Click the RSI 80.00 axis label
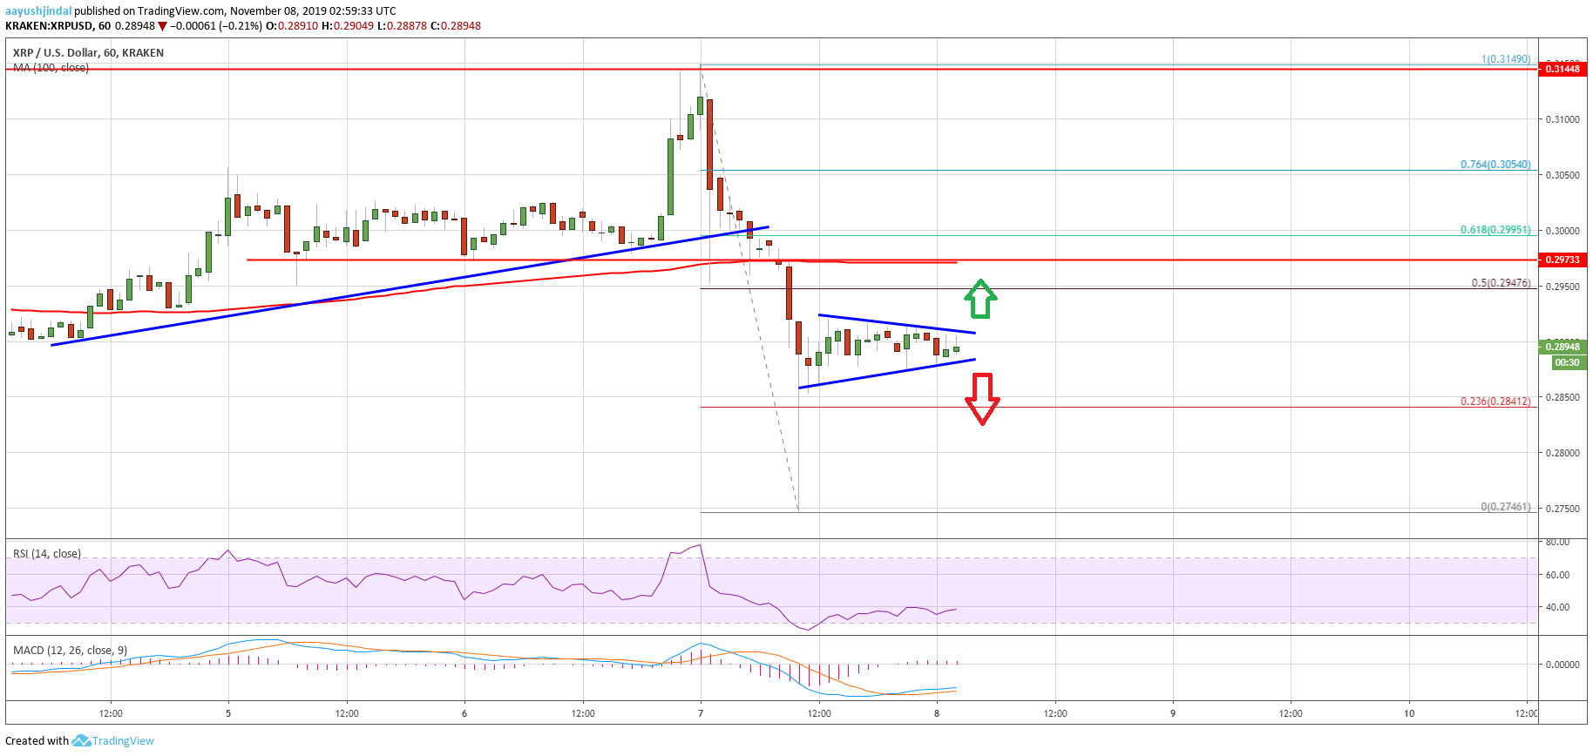Image resolution: width=1593 pixels, height=756 pixels. [1557, 542]
